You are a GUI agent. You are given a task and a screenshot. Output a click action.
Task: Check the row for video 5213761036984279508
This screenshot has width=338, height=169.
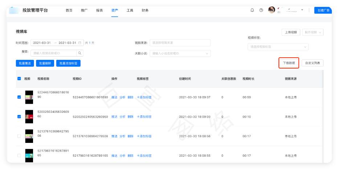pyautogui.click(x=19, y=136)
